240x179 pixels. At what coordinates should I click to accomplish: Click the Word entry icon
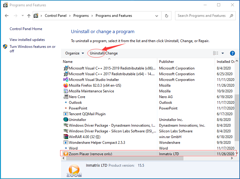[66, 148]
